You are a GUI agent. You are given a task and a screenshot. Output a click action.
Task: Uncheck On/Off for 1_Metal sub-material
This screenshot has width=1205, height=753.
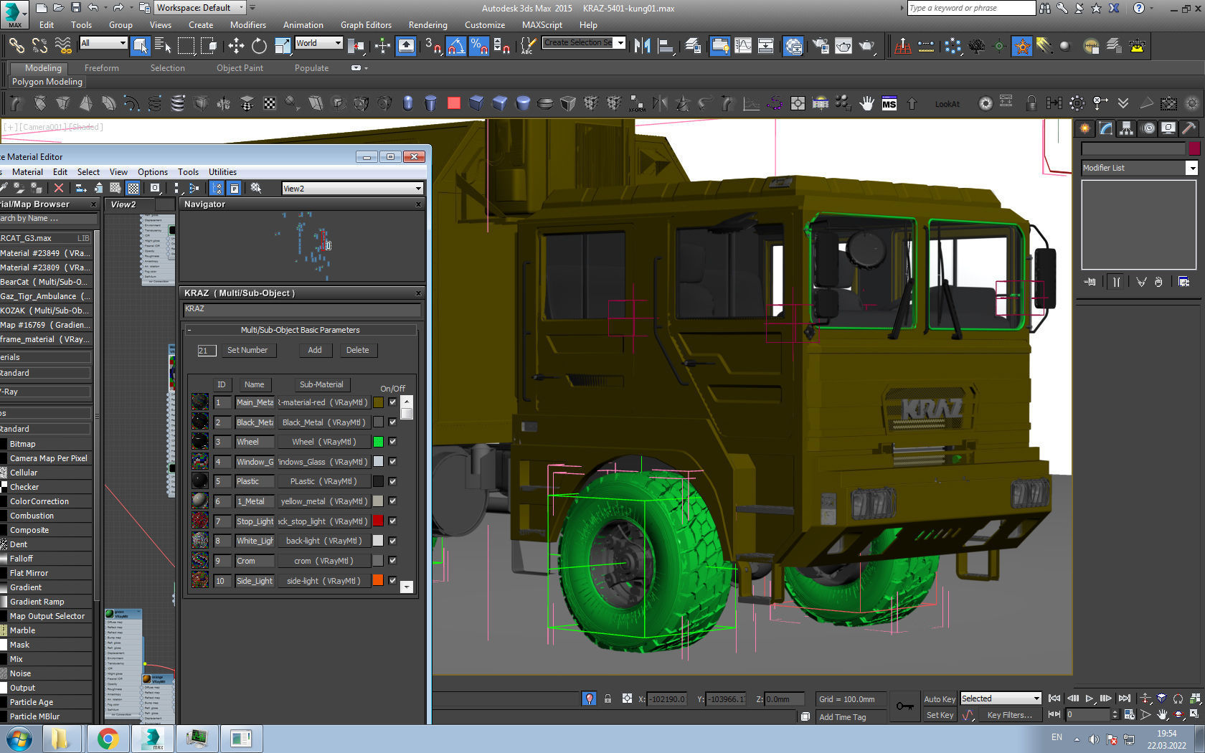tap(392, 501)
